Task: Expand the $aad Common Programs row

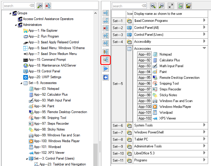Action: pos(204,20)
